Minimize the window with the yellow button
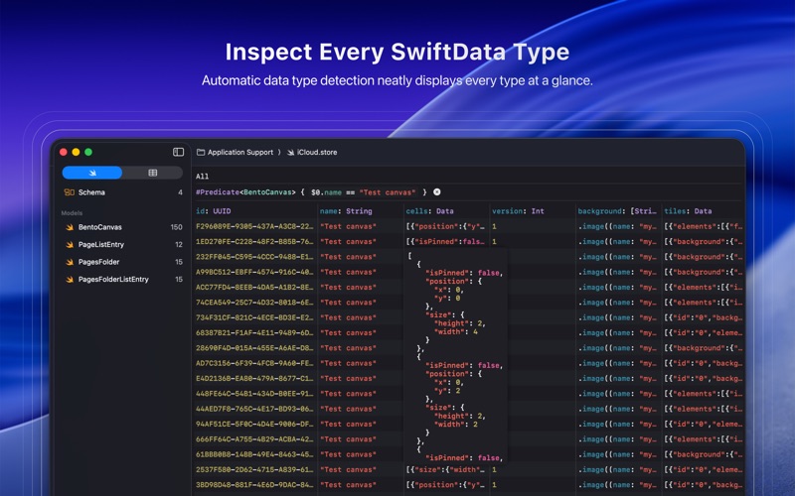The image size is (795, 496). 76,152
